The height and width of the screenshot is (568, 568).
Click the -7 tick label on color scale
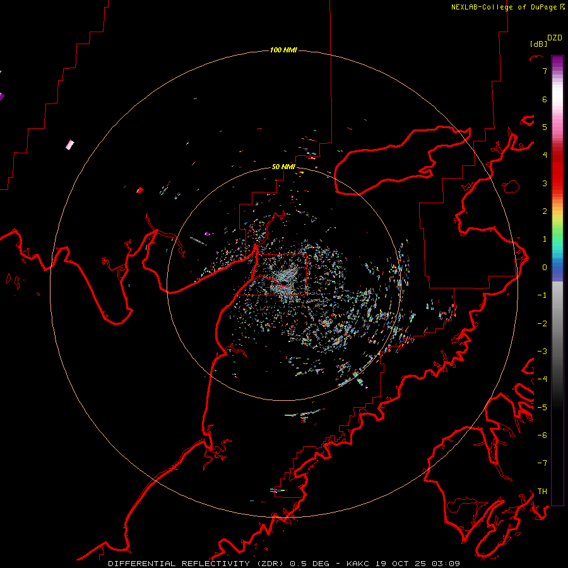pos(542,463)
